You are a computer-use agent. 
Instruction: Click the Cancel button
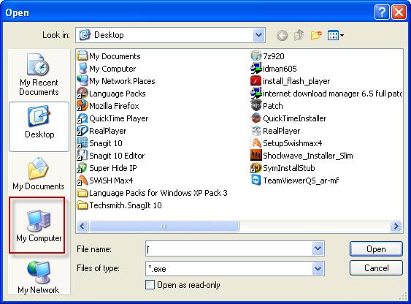coord(376,267)
